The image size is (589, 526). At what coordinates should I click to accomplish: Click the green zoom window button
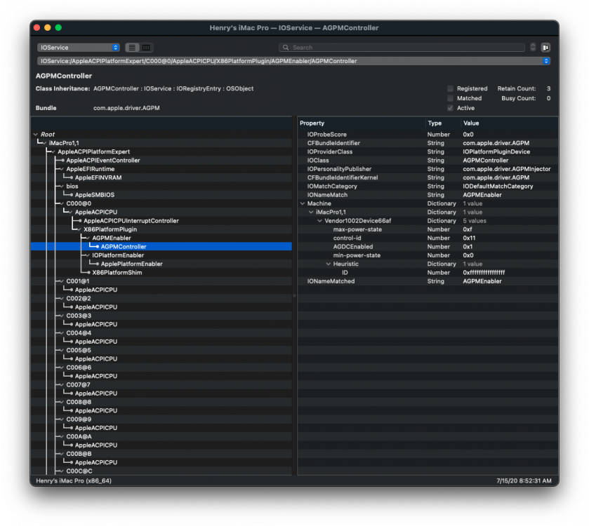pyautogui.click(x=58, y=27)
